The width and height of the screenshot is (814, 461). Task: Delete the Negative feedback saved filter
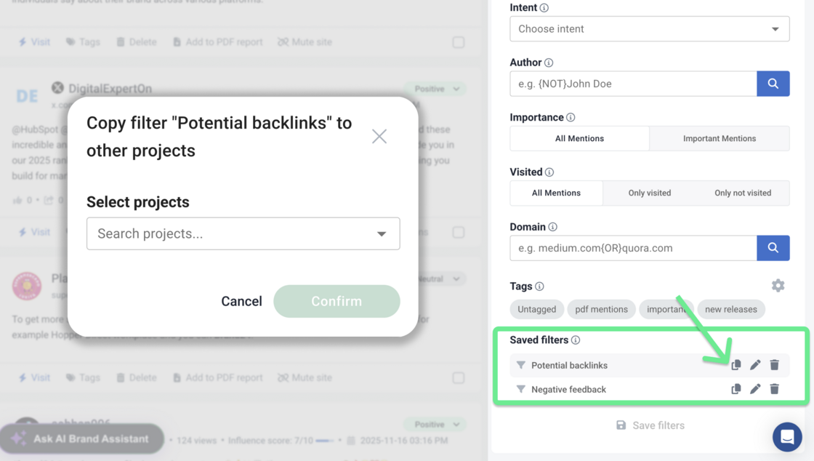[x=774, y=389]
